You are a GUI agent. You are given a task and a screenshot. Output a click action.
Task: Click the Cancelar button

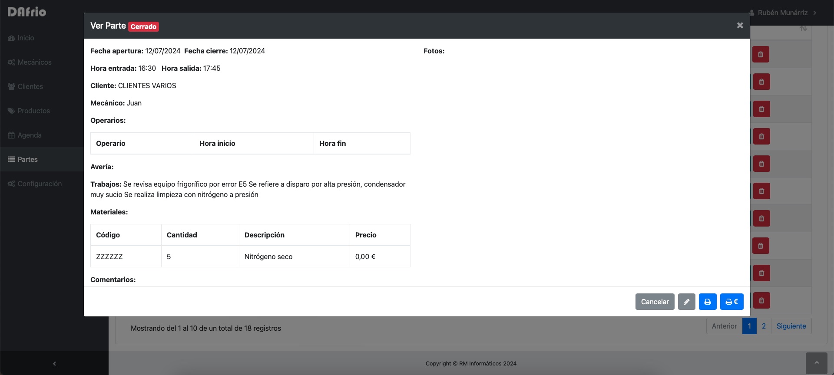(x=655, y=302)
